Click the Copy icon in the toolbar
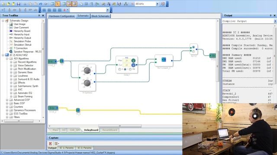 point(30,4)
